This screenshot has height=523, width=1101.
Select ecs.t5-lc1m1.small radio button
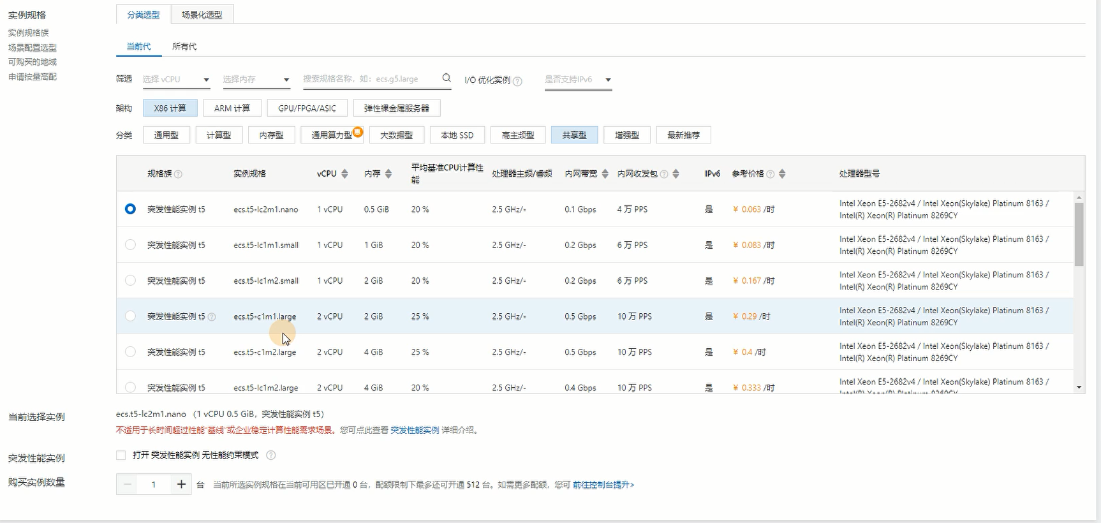point(130,244)
